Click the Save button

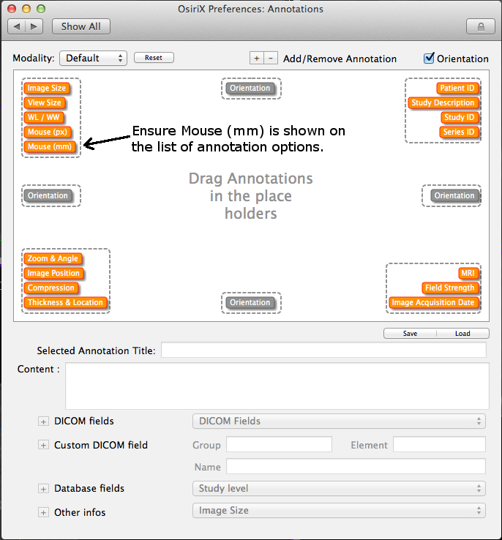[x=410, y=334]
